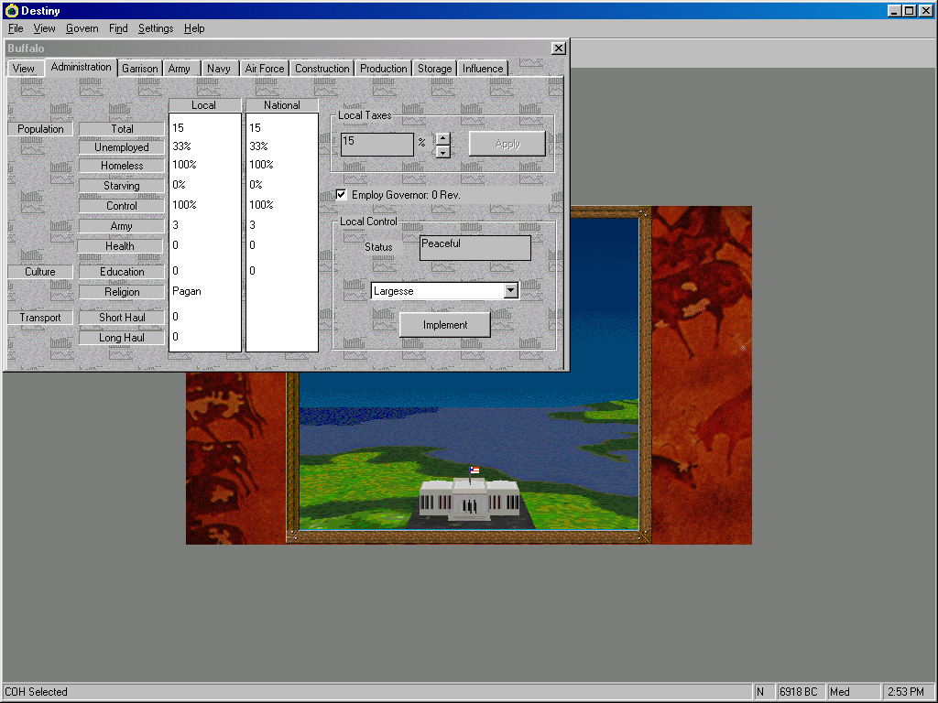The height and width of the screenshot is (703, 938).
Task: Switch to the Garrison tab
Action: (140, 68)
